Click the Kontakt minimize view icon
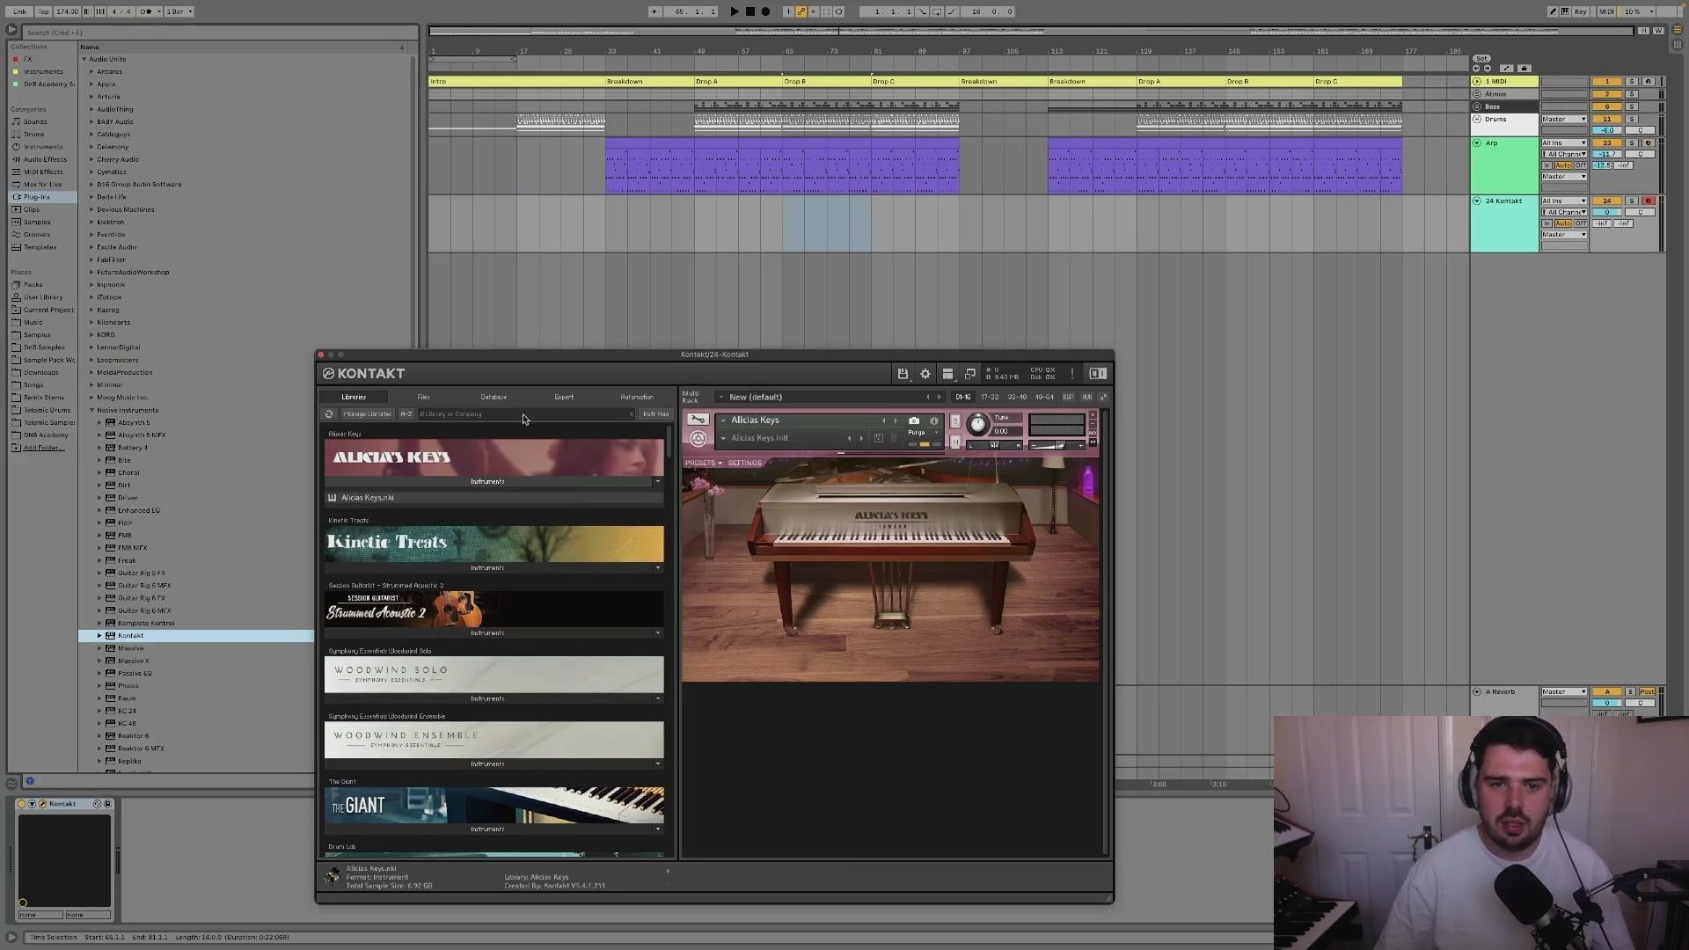 click(x=970, y=374)
